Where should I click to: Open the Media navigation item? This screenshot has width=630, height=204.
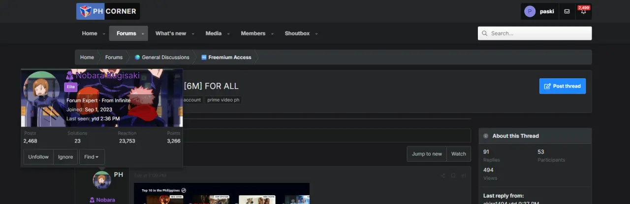[x=214, y=34]
